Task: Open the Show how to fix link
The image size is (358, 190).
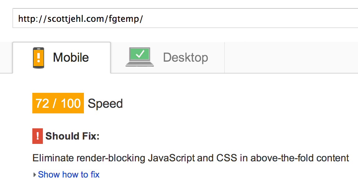Action: (69, 175)
